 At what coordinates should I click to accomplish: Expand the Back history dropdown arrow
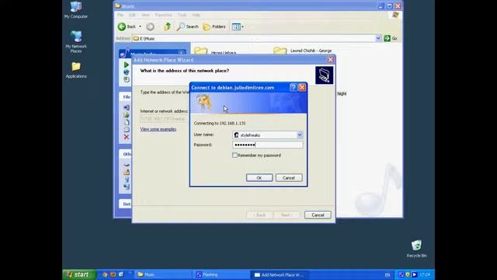[x=140, y=26]
